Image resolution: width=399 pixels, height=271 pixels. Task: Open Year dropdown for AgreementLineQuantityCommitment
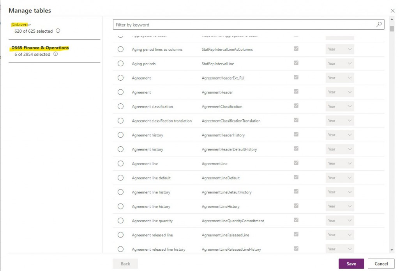pos(340,220)
